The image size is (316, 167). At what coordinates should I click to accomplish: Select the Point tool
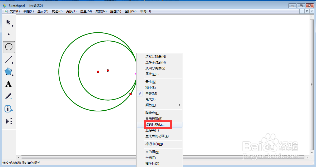pyautogui.click(x=9, y=34)
